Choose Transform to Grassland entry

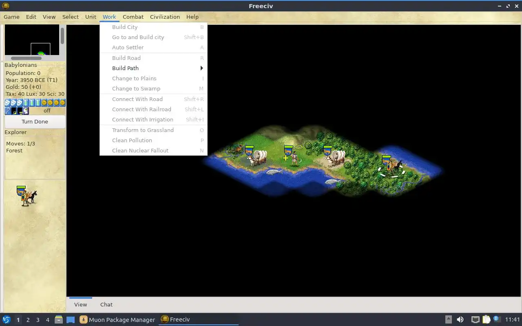click(x=153, y=130)
